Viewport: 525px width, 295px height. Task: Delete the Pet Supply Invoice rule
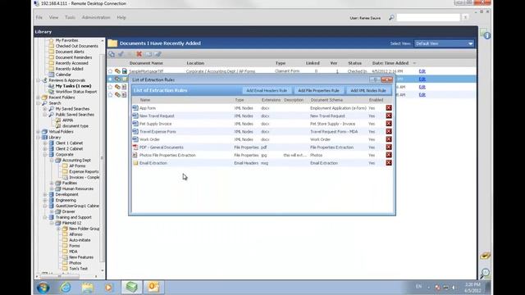coord(388,124)
